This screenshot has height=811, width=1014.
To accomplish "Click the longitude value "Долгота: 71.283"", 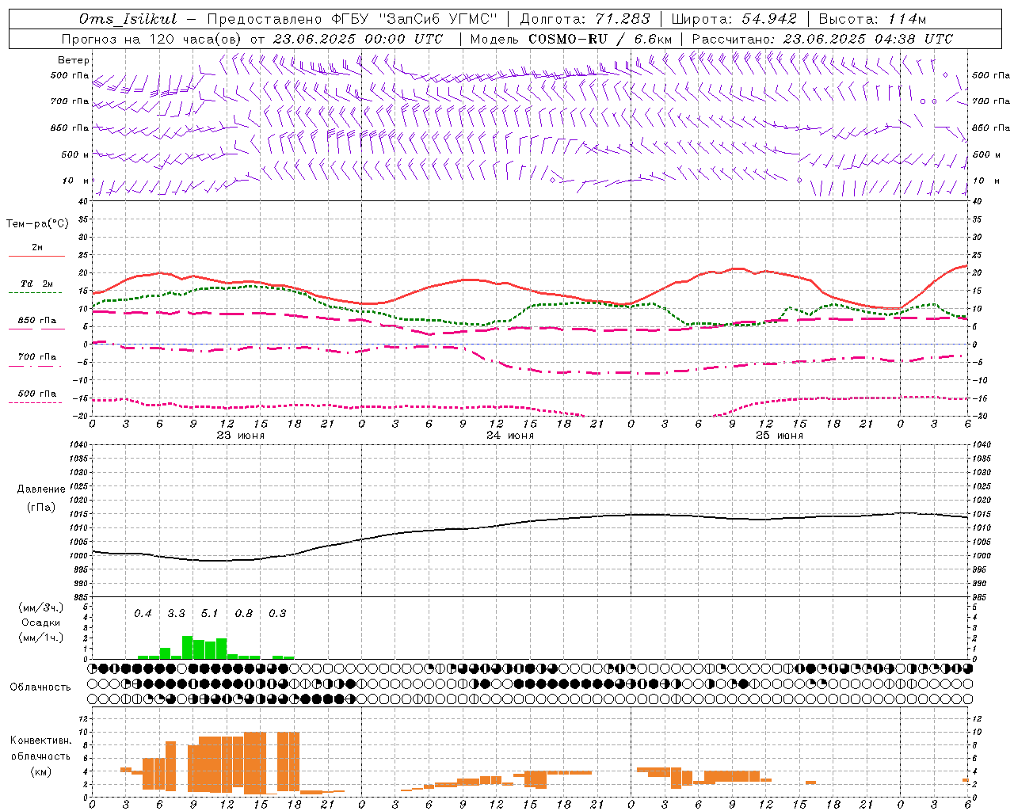I will 585,19.
